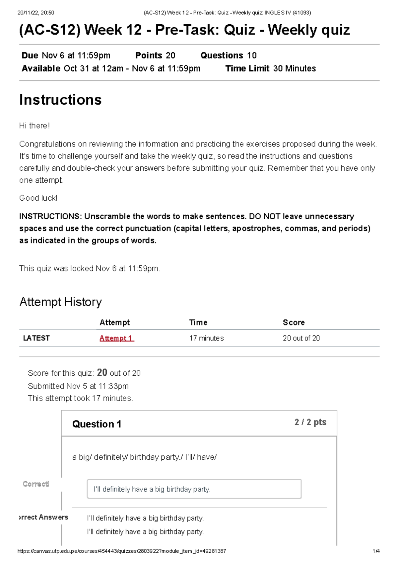Image resolution: width=398 pixels, height=564 pixels.
Task: Click the Score column header
Action: 294,323
